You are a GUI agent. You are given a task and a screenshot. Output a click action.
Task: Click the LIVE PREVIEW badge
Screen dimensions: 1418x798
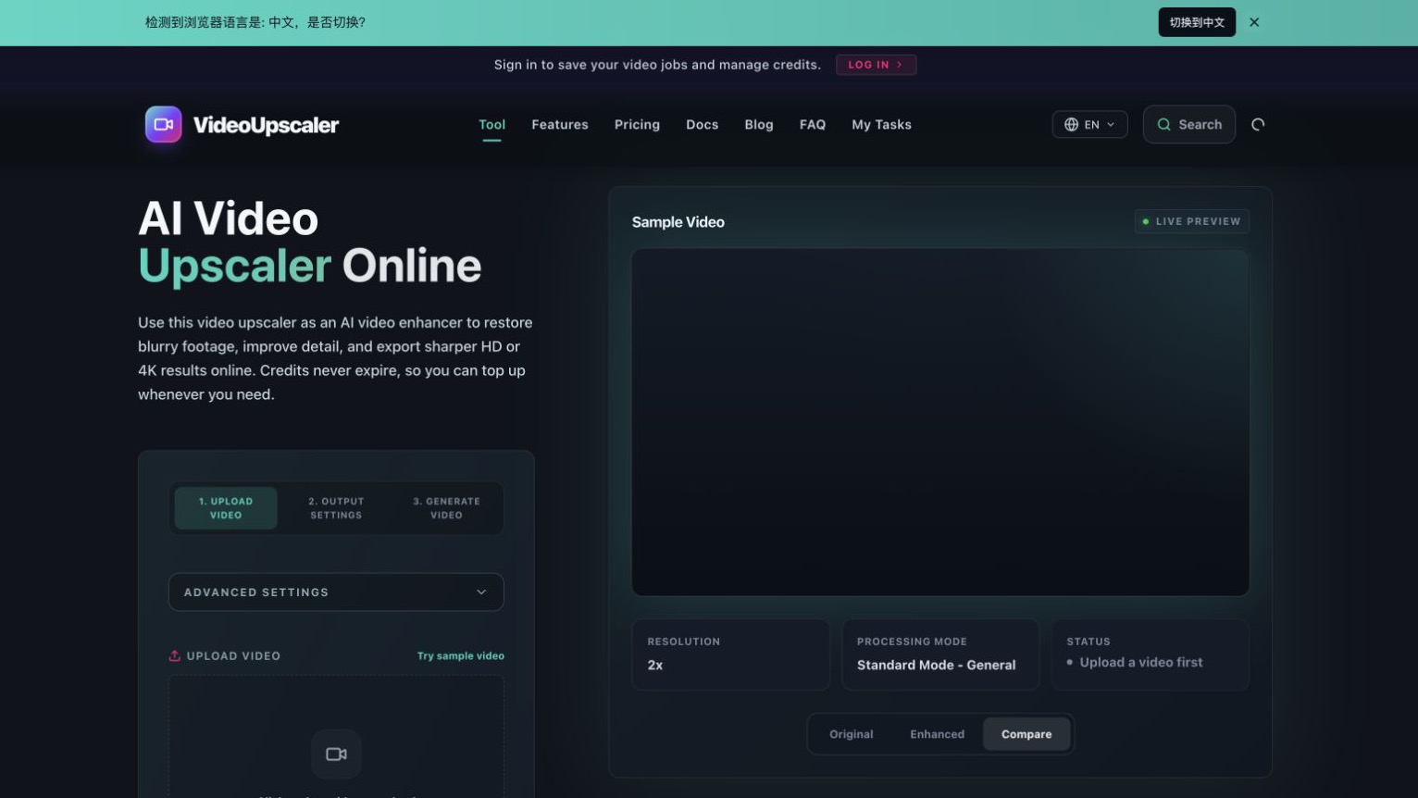coord(1191,221)
